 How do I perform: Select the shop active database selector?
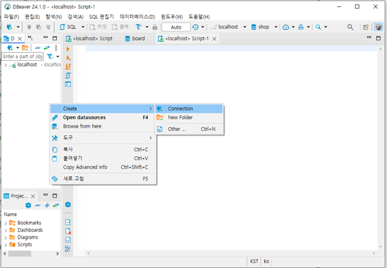coord(260,27)
